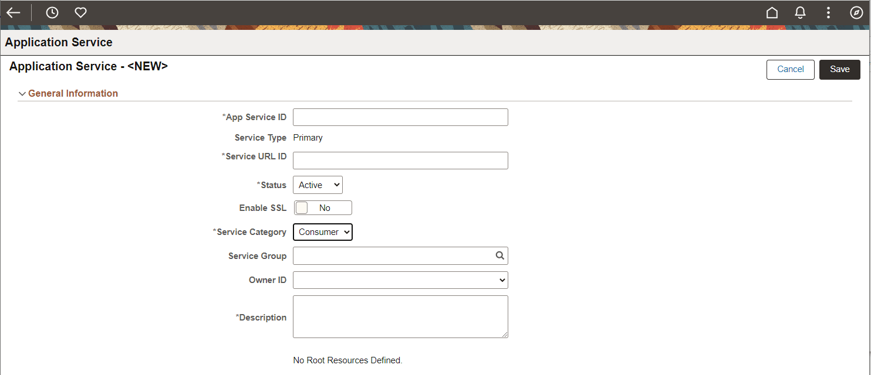Click the Cancel button
Viewport: 871px width, 375px height.
point(790,69)
